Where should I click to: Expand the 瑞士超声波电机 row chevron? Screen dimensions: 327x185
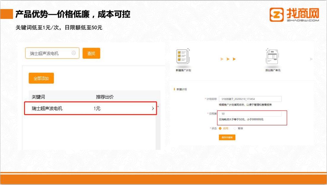point(153,109)
